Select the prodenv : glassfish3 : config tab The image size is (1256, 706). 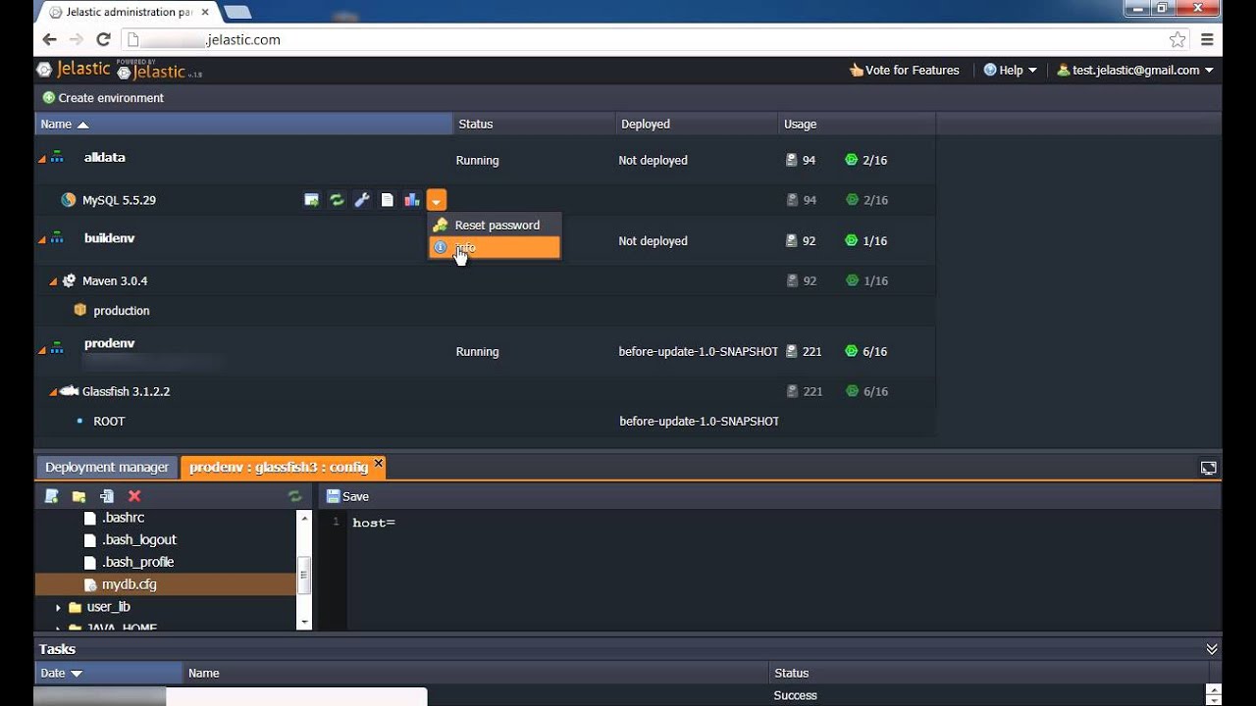(x=279, y=468)
